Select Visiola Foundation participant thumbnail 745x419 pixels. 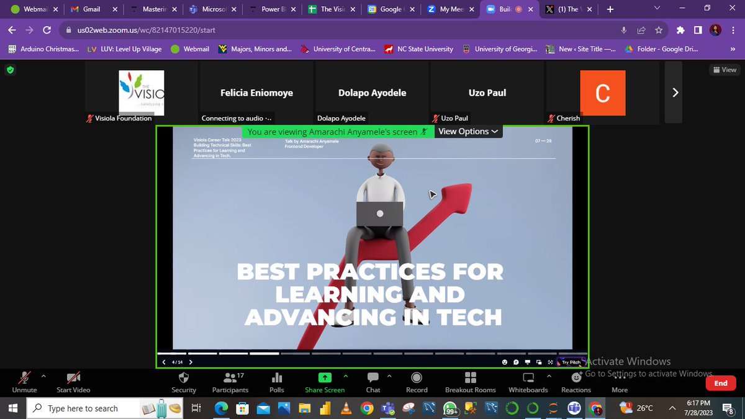click(x=141, y=92)
